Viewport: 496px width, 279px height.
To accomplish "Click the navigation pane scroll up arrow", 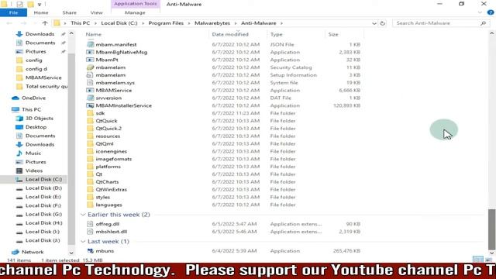I will 71,33.
